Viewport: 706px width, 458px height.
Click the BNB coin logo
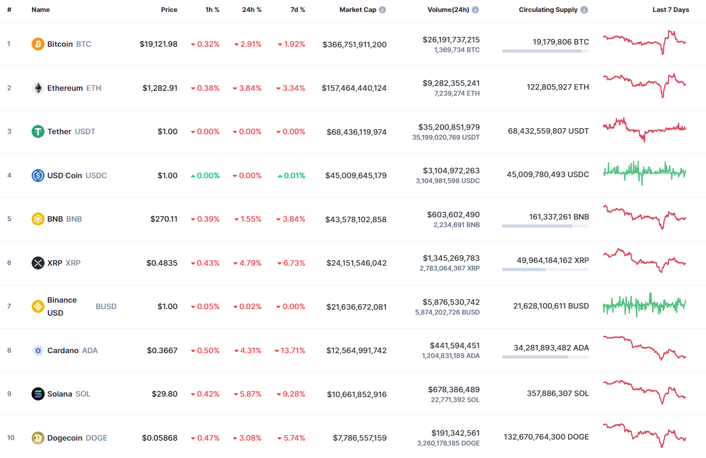point(38,218)
